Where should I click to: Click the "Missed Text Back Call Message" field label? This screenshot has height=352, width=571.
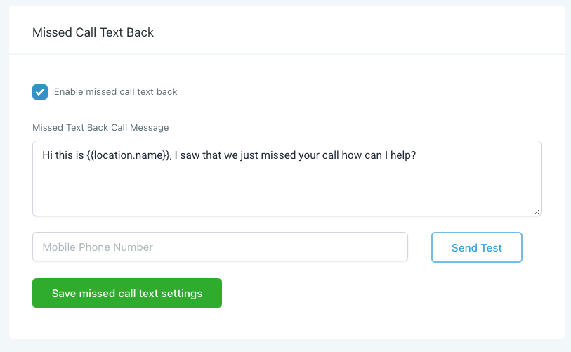pos(100,127)
